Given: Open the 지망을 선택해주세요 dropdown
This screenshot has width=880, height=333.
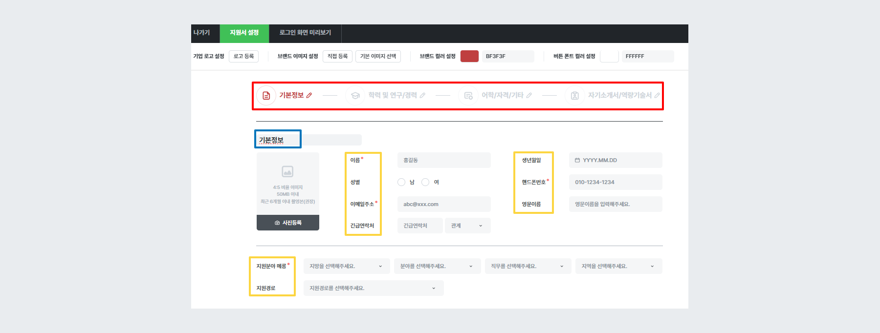Looking at the screenshot, I should pos(347,266).
